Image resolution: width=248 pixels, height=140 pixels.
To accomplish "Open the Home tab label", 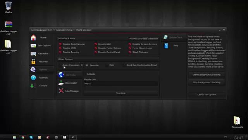I will 43,38.
